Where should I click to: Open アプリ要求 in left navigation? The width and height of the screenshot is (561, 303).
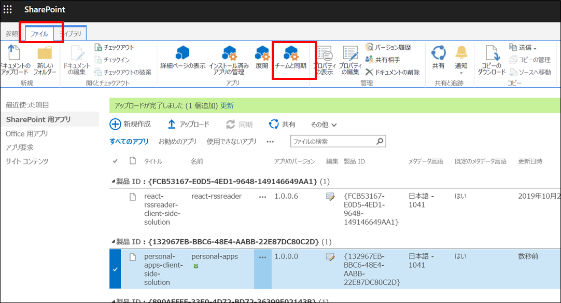click(20, 147)
